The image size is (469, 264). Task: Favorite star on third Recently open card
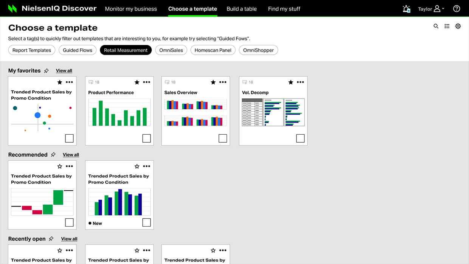[x=213, y=250]
